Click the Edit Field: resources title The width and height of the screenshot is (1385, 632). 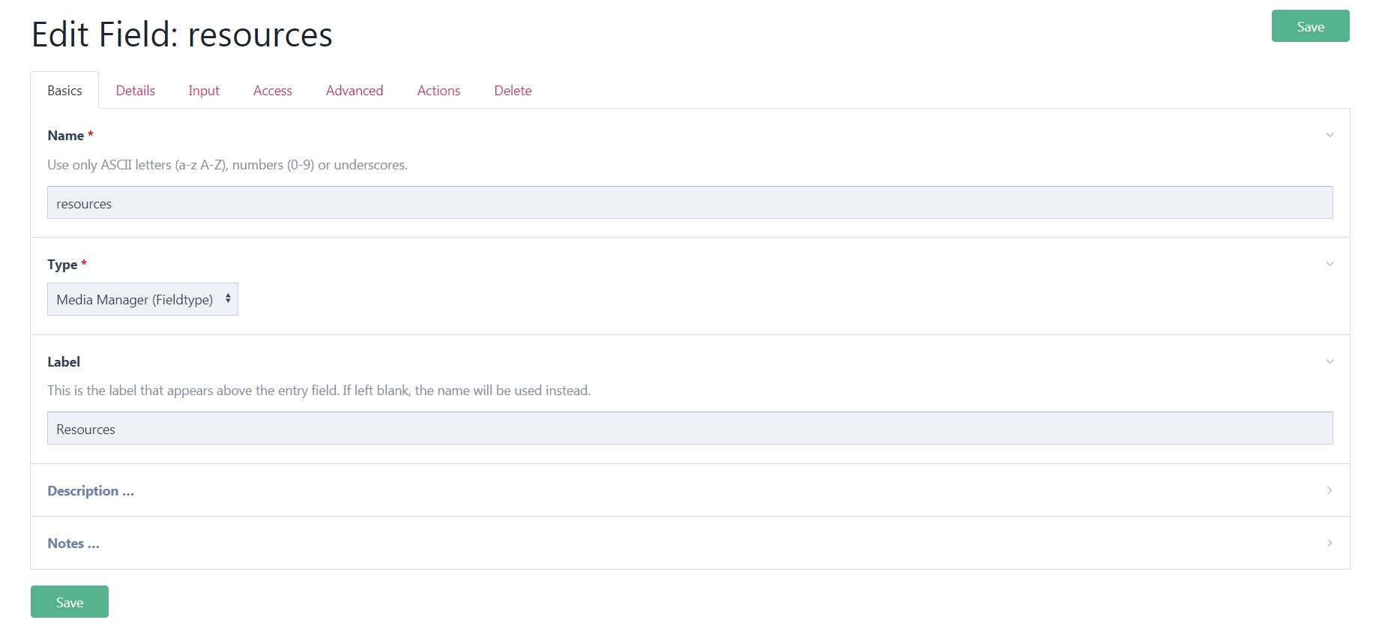[182, 34]
